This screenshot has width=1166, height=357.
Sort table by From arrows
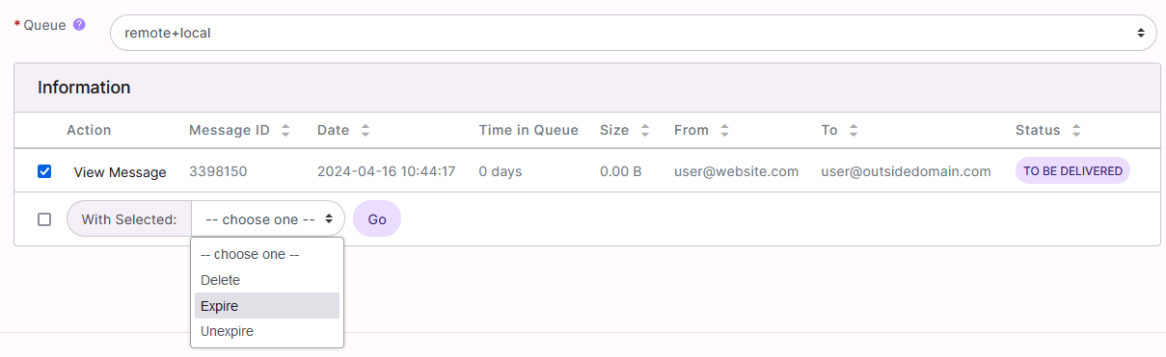coord(724,130)
